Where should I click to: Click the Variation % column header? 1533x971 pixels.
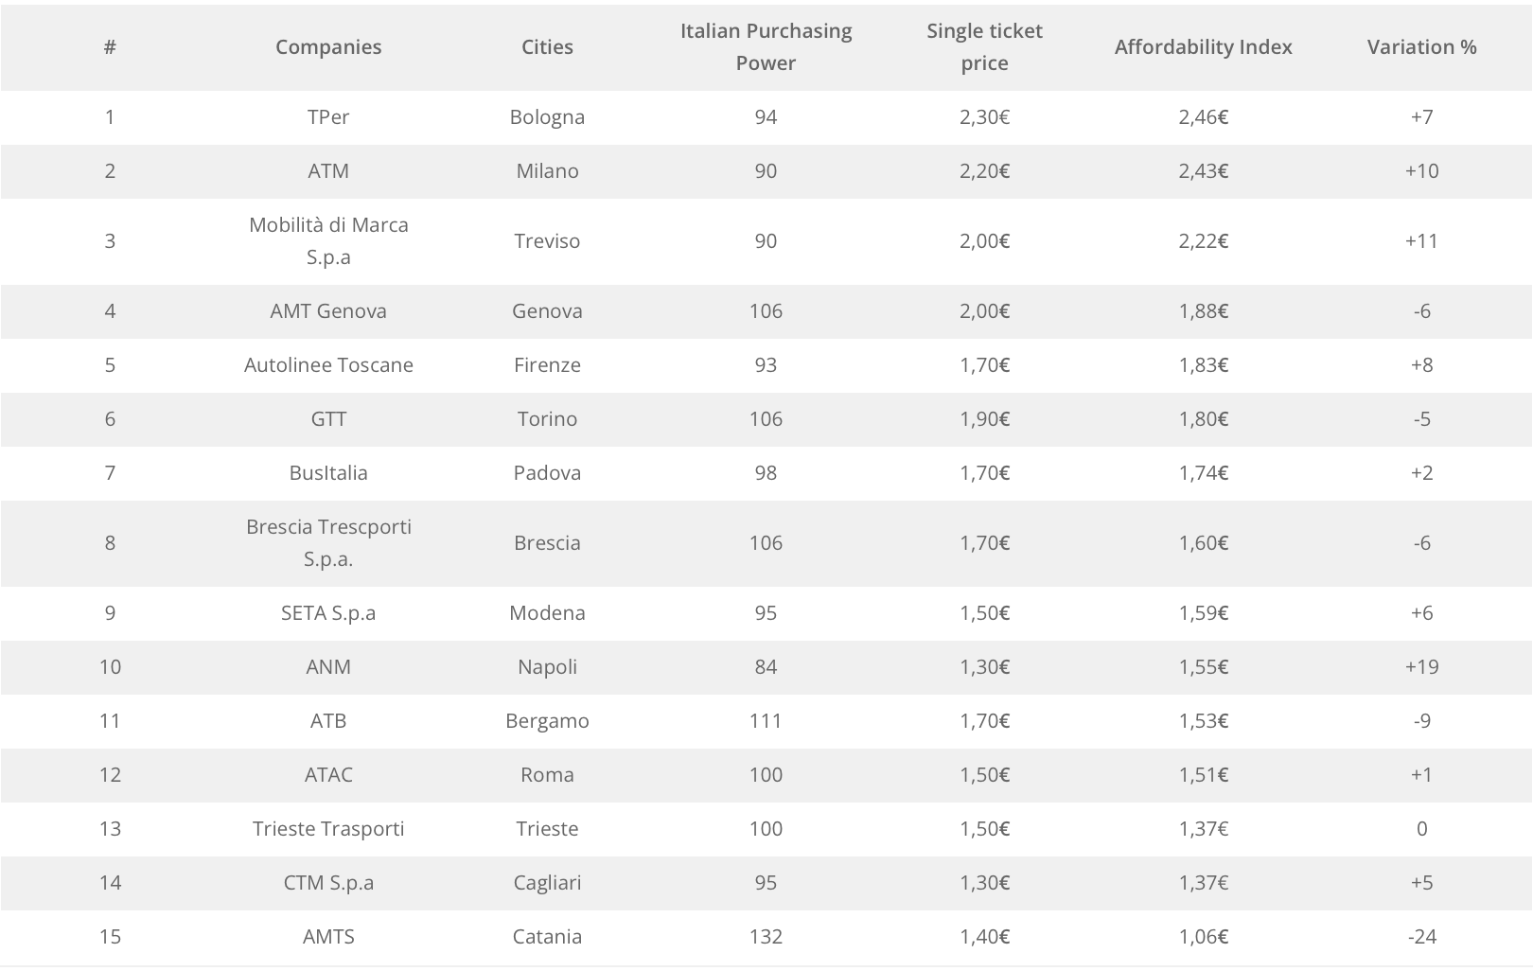[1421, 47]
